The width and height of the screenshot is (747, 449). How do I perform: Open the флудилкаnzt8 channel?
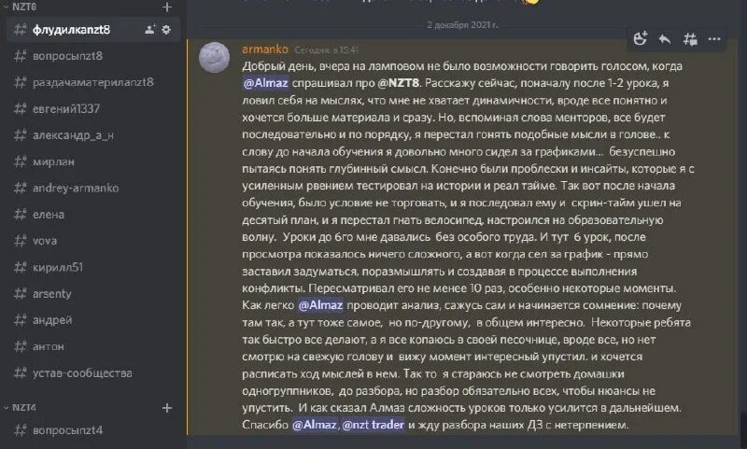click(93, 30)
